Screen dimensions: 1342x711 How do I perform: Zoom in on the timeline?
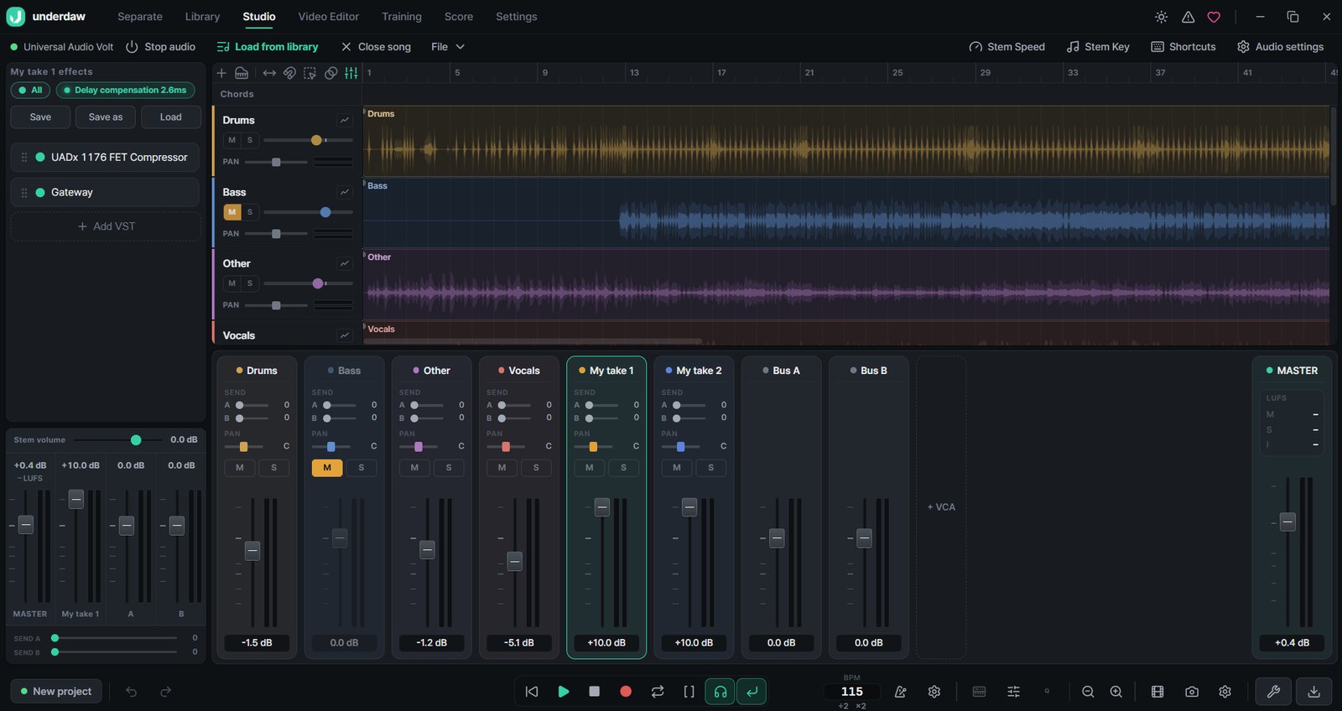[1116, 692]
